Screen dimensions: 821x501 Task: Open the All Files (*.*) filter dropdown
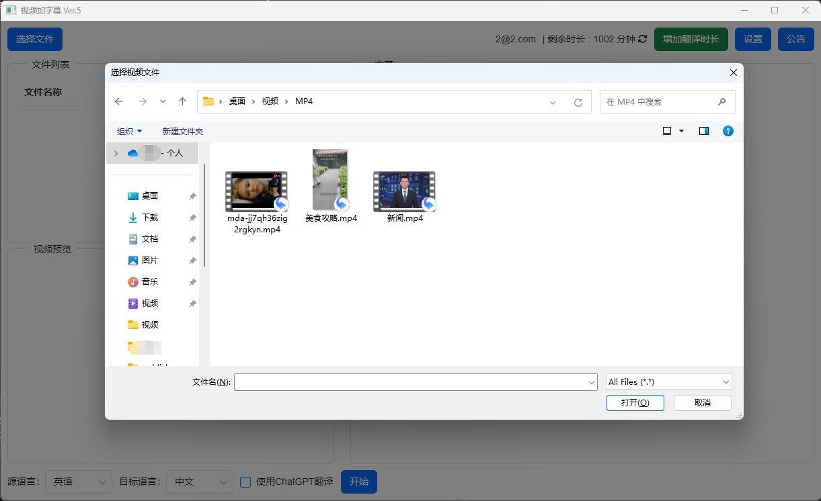tap(668, 381)
